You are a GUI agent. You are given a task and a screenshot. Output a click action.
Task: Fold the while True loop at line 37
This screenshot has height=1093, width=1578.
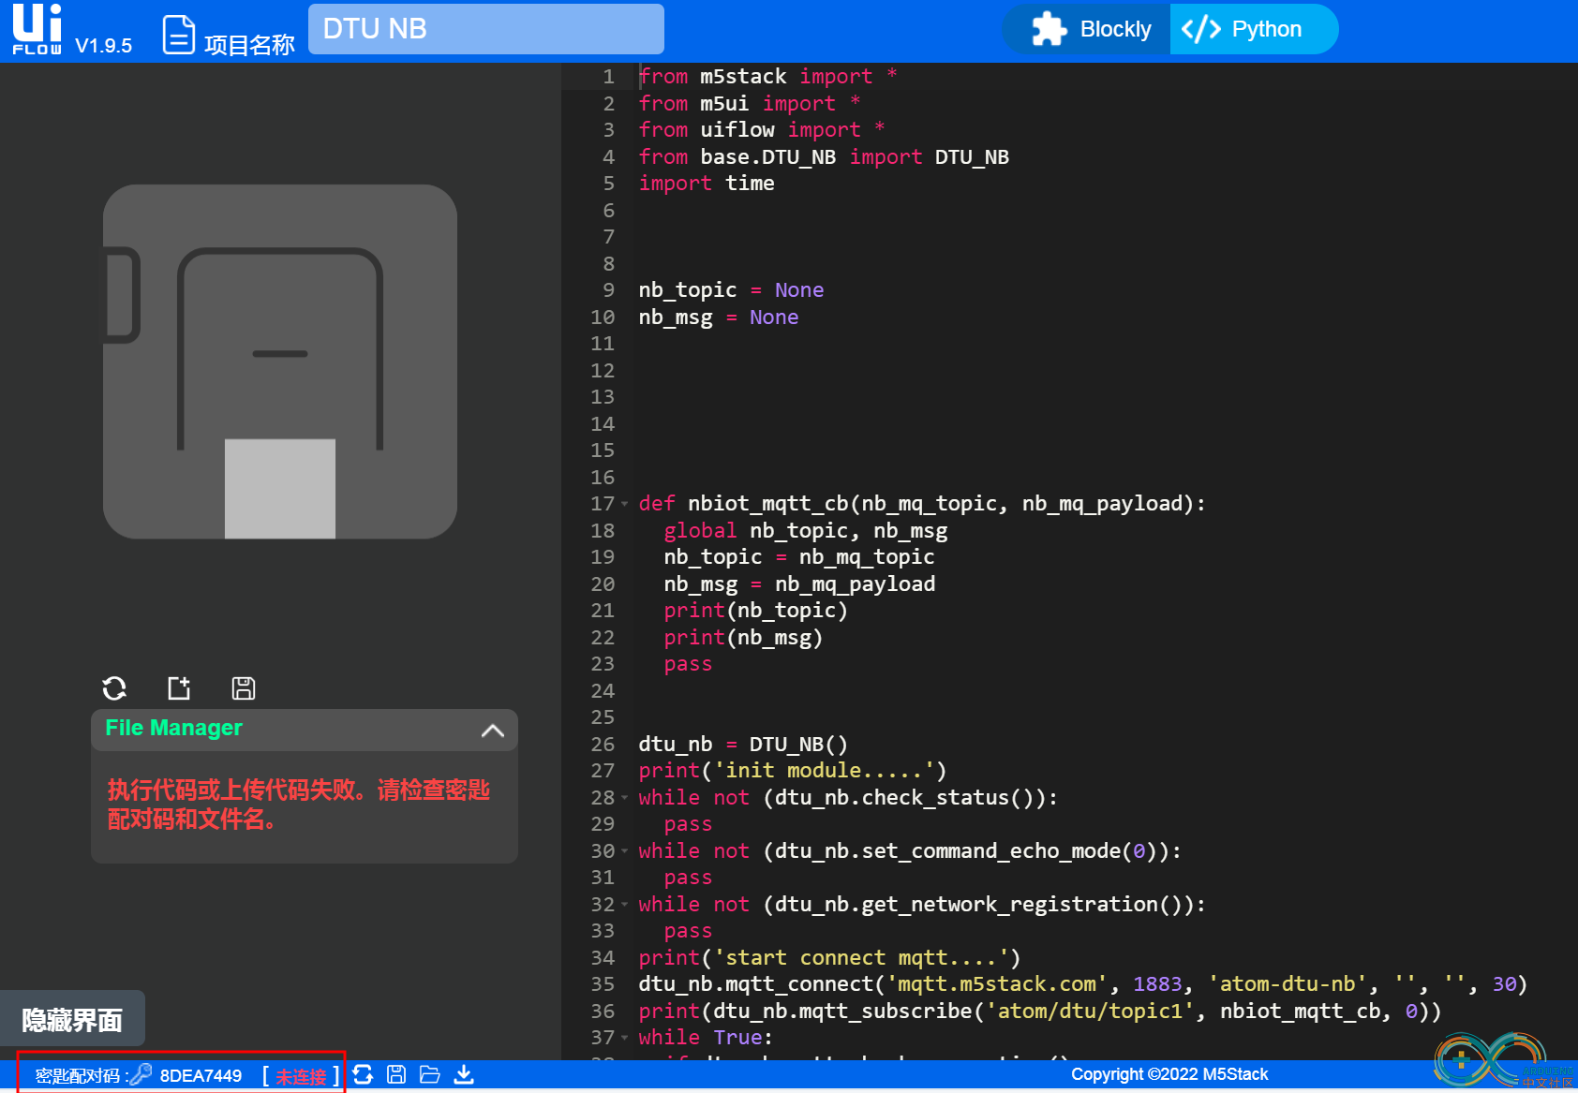(625, 1038)
